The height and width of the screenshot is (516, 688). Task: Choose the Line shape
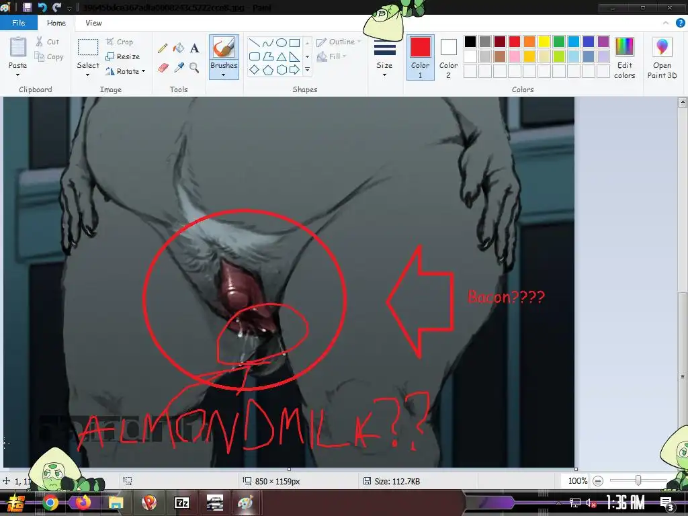pos(254,42)
